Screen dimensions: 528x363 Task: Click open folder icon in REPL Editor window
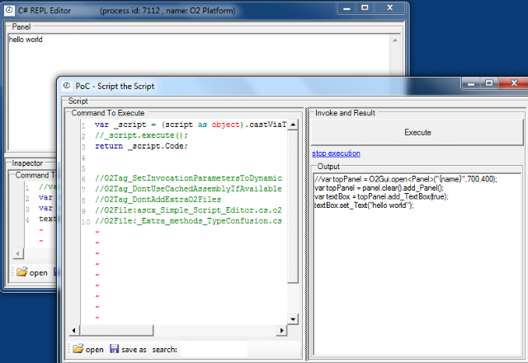tap(22, 272)
